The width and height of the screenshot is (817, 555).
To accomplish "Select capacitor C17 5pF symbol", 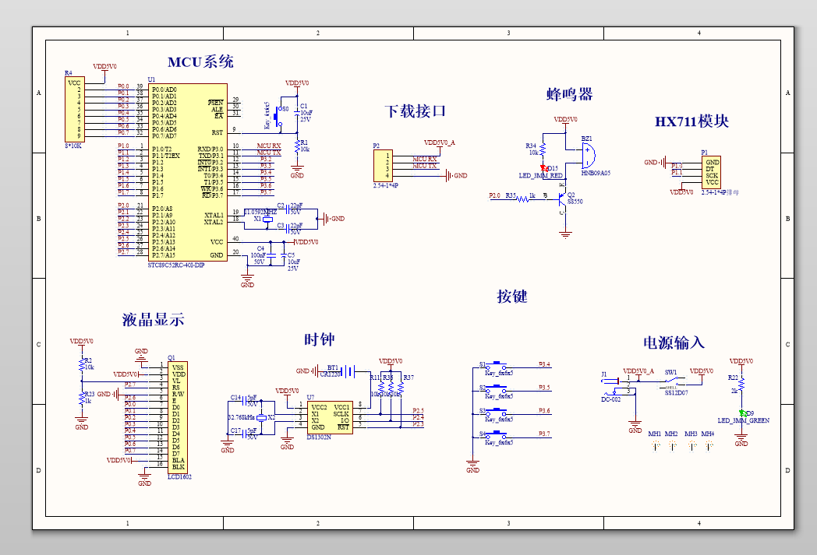I will click(x=245, y=434).
